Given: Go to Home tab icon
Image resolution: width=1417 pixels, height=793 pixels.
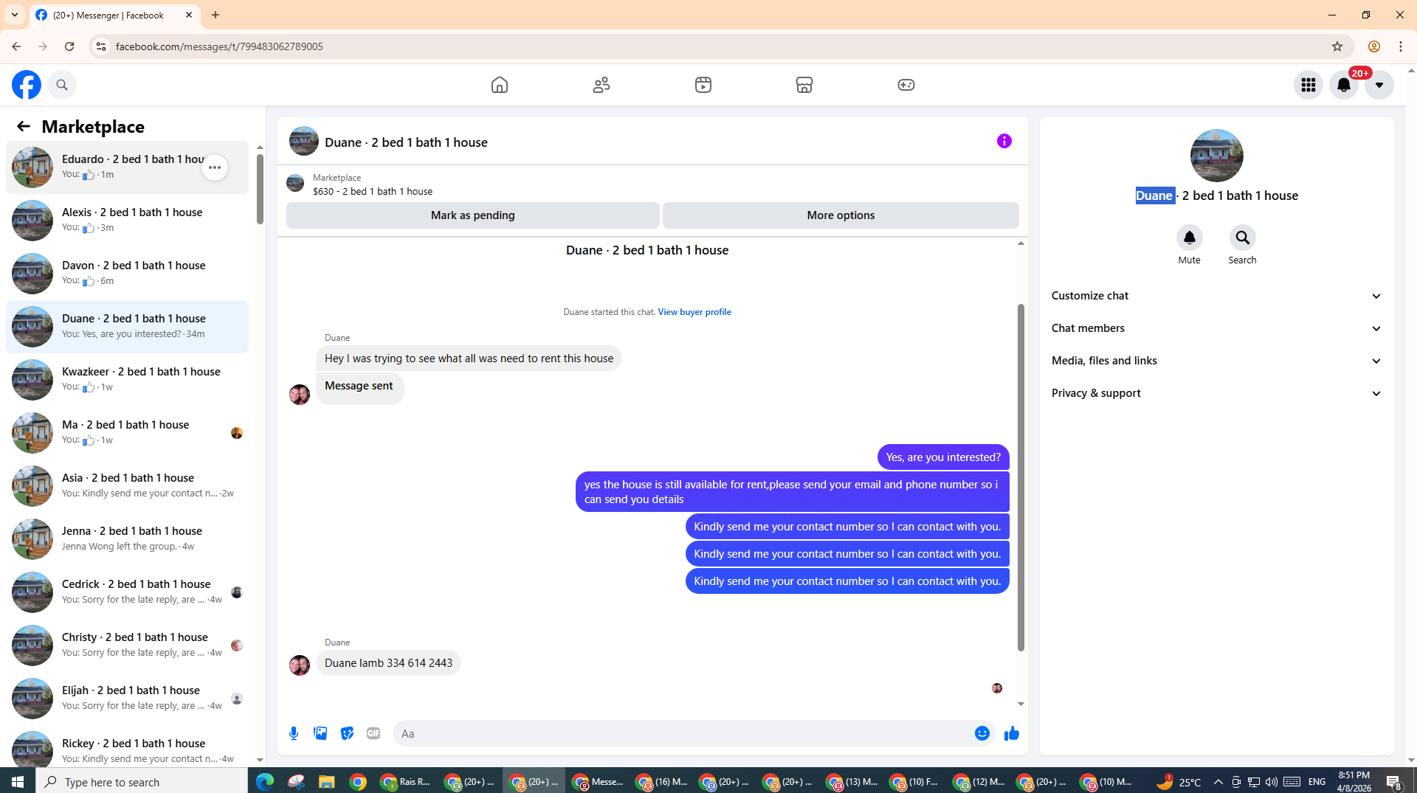Looking at the screenshot, I should [500, 85].
